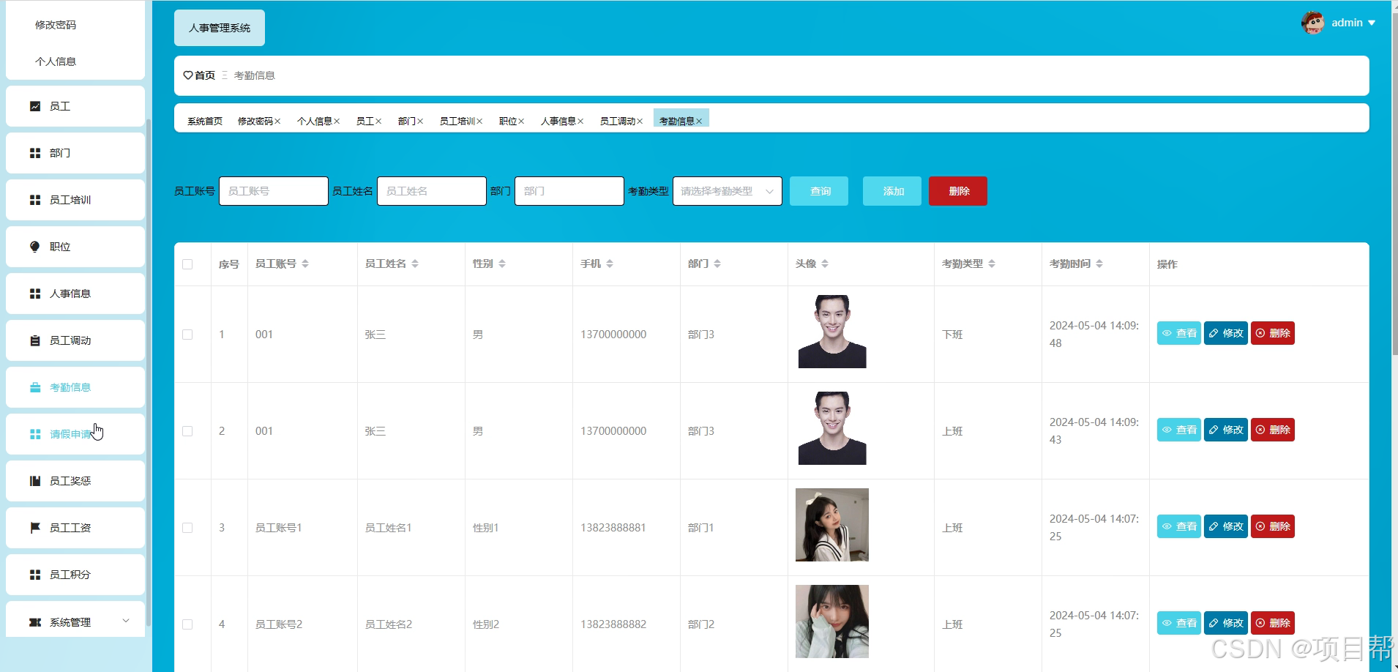Click the 员工培训 sidebar grid icon

click(34, 200)
